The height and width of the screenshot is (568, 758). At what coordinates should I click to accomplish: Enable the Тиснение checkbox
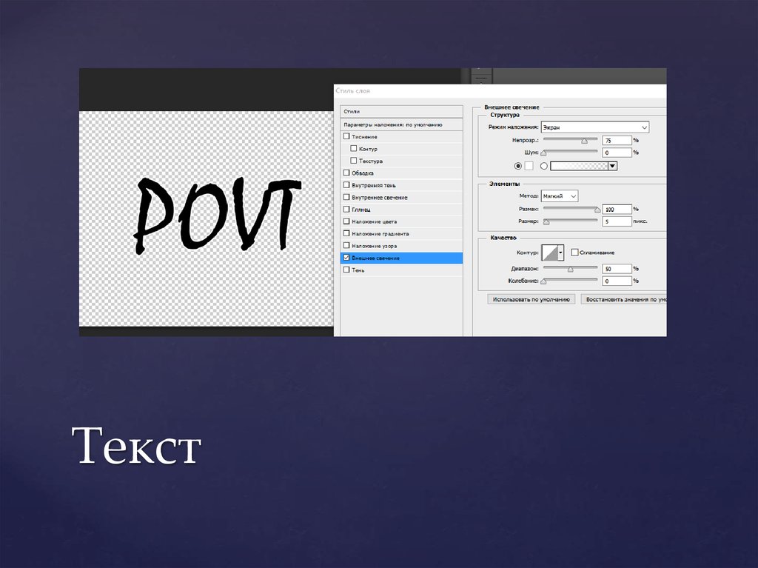pos(346,137)
